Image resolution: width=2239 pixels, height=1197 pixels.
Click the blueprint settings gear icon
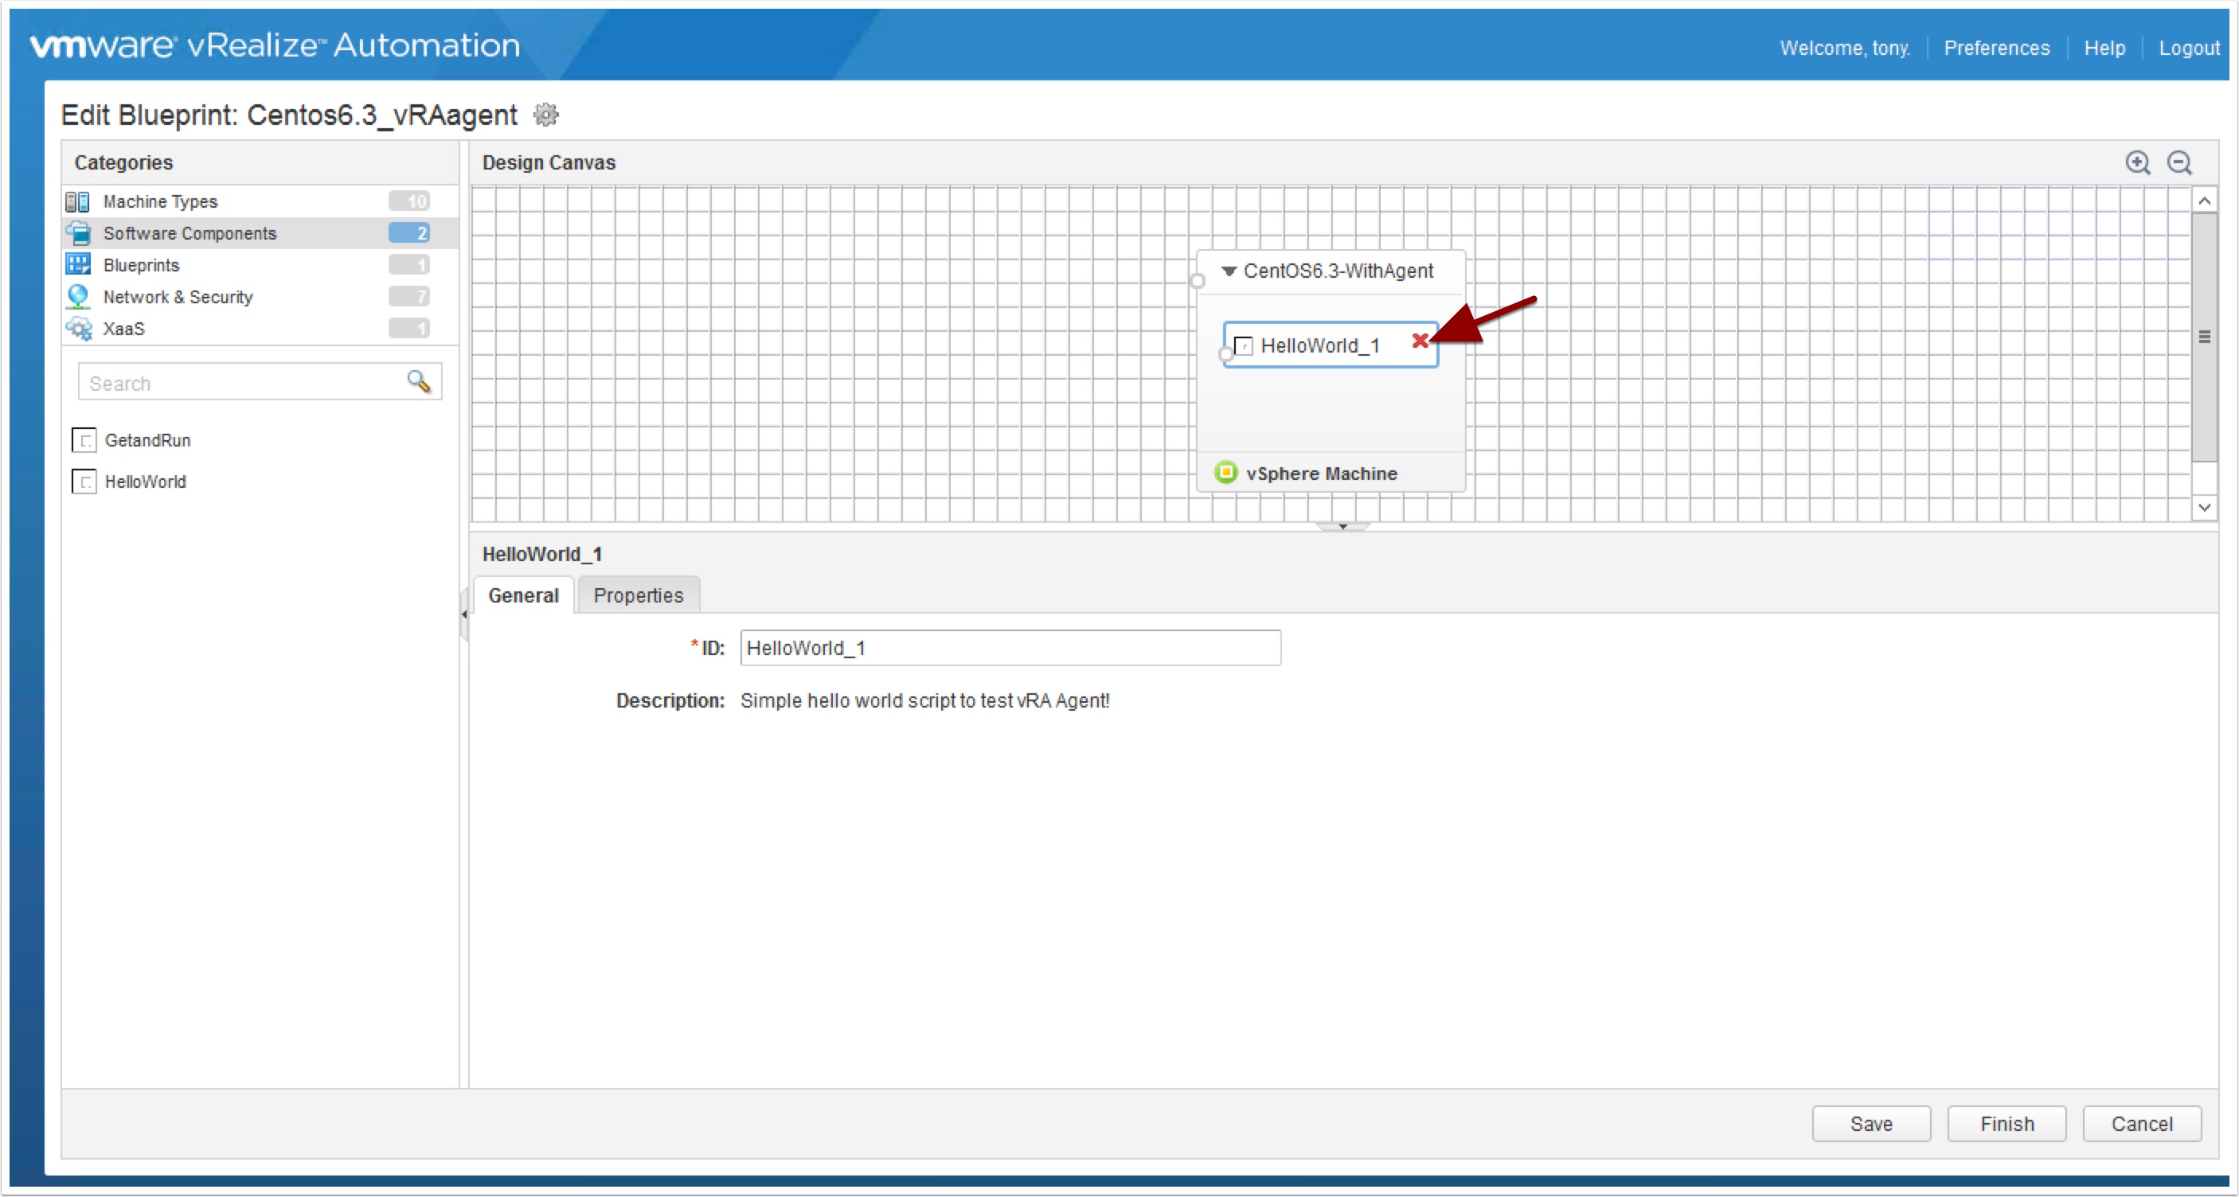pos(546,115)
